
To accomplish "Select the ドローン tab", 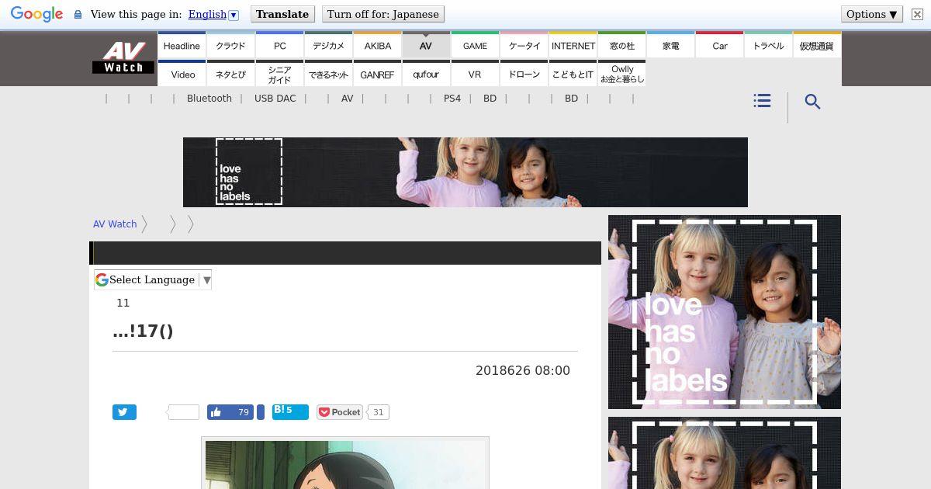I will [x=524, y=74].
